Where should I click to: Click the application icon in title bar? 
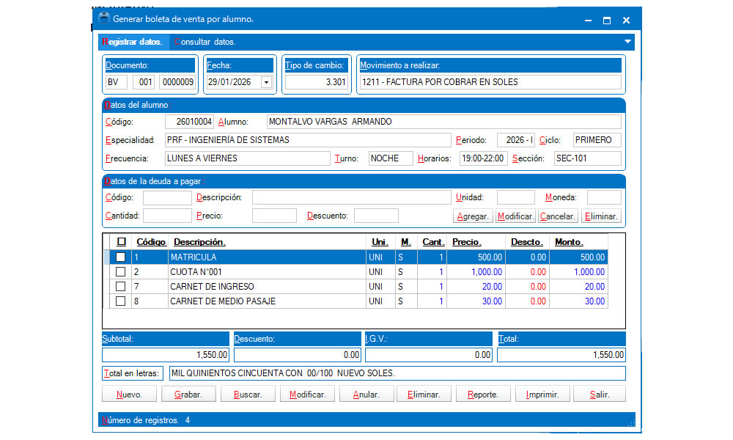click(x=104, y=18)
